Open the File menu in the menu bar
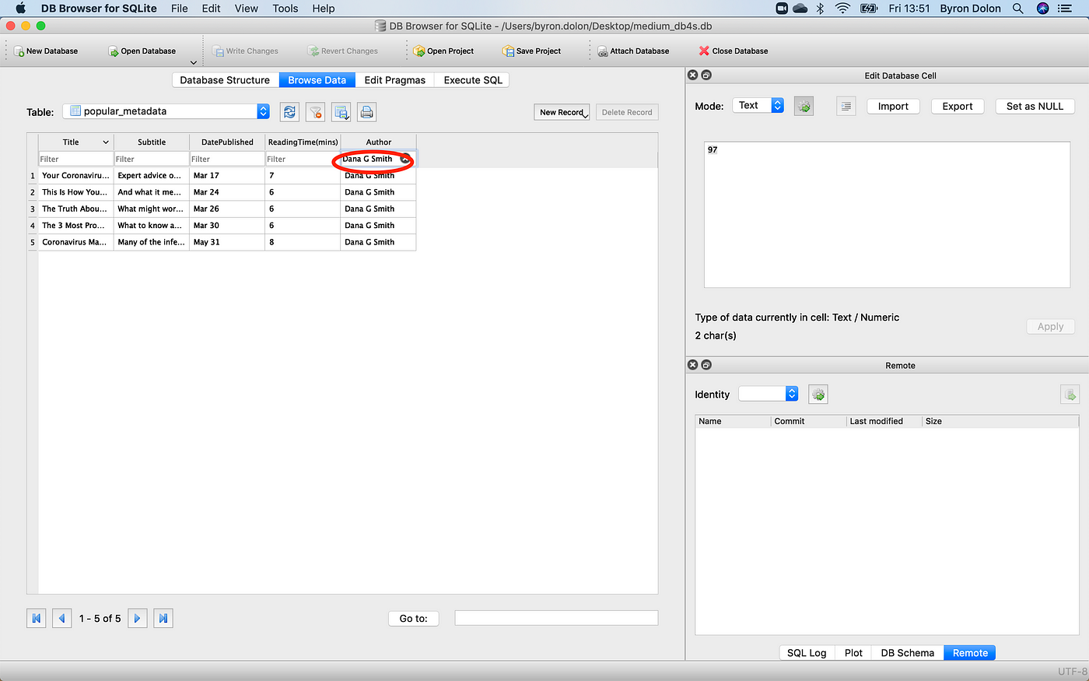Screen dimensions: 1089x681 pos(180,9)
